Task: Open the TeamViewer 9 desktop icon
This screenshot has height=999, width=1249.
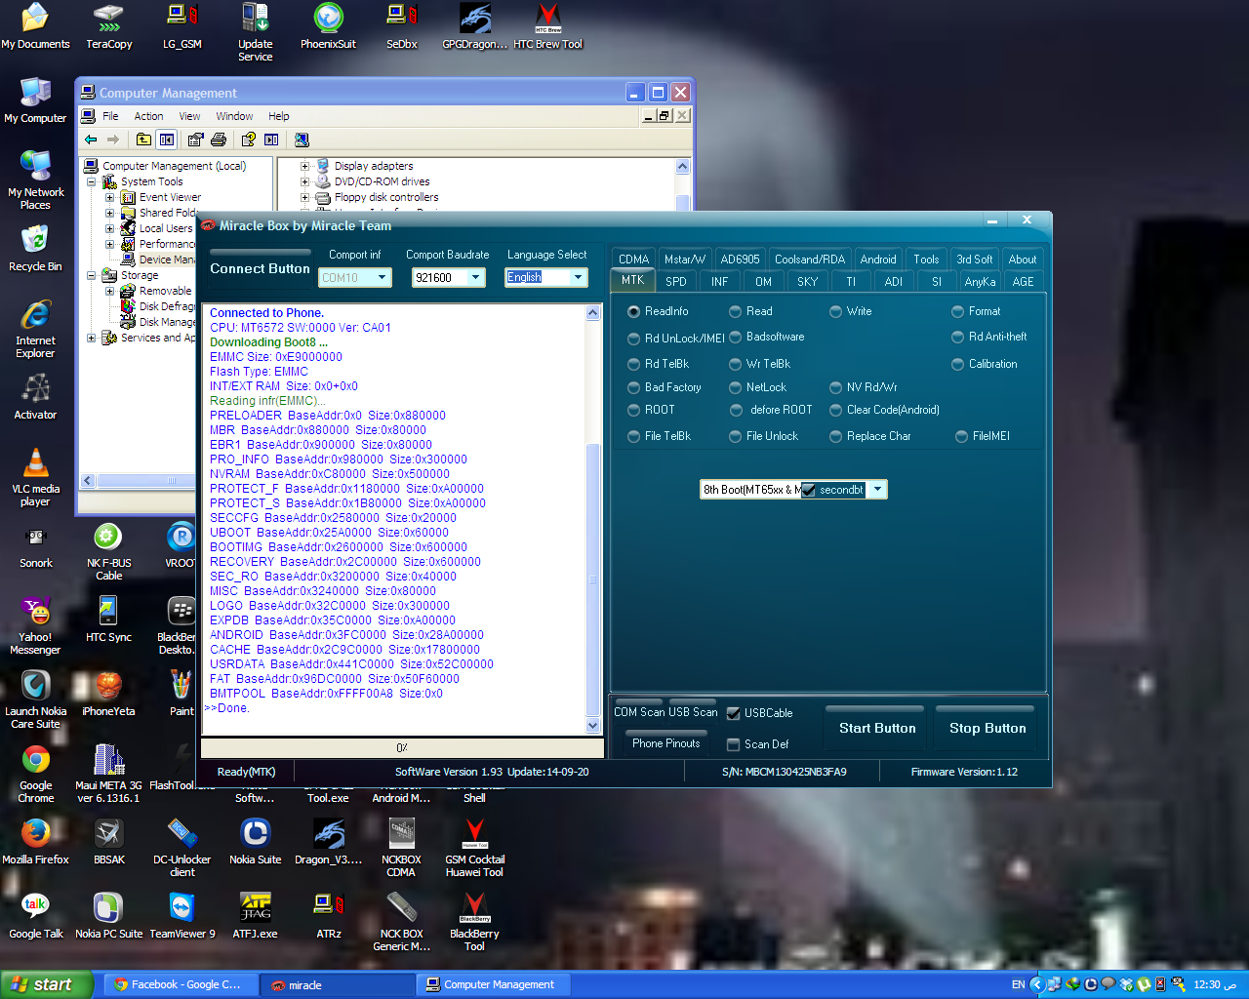Action: [x=181, y=916]
